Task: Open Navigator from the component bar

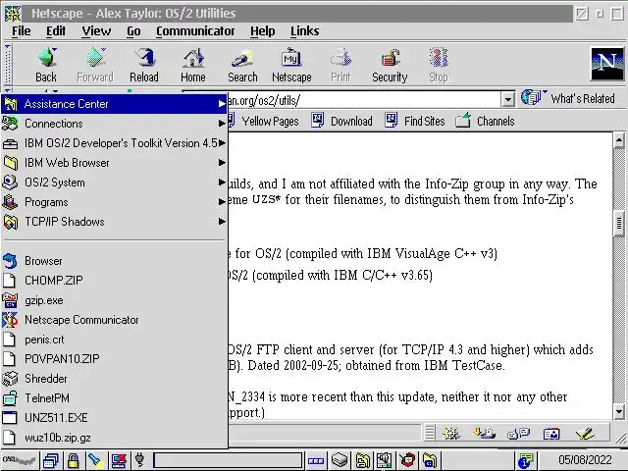Action: 450,434
